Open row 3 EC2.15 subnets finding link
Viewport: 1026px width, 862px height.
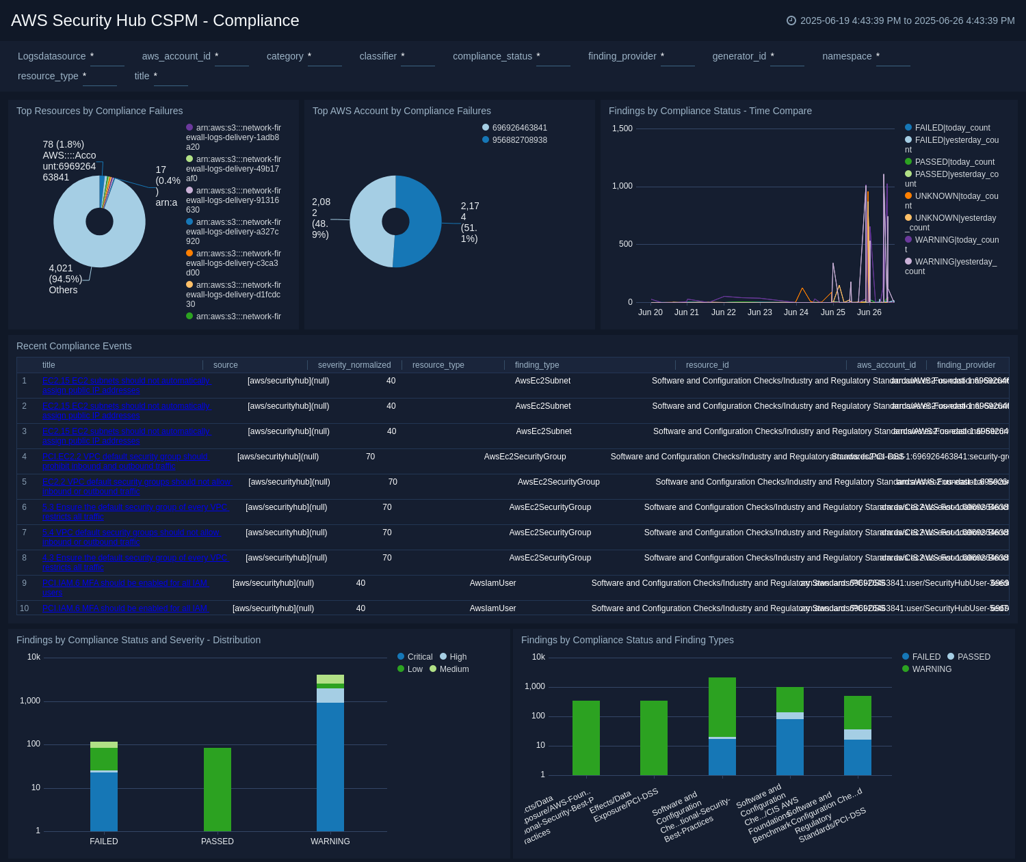coord(127,436)
